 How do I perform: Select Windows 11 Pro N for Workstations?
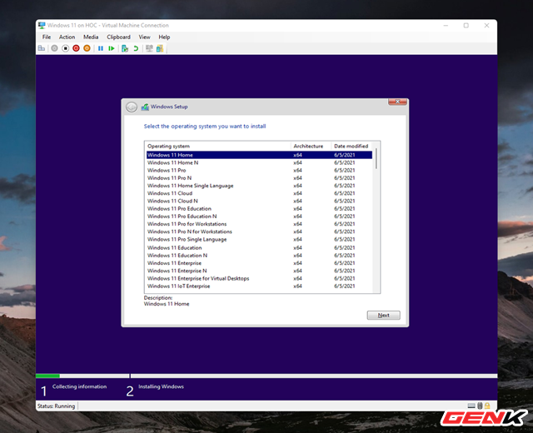259,231
